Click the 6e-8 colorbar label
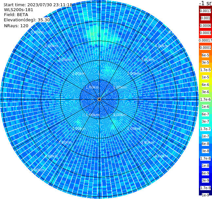 coord(205,144)
